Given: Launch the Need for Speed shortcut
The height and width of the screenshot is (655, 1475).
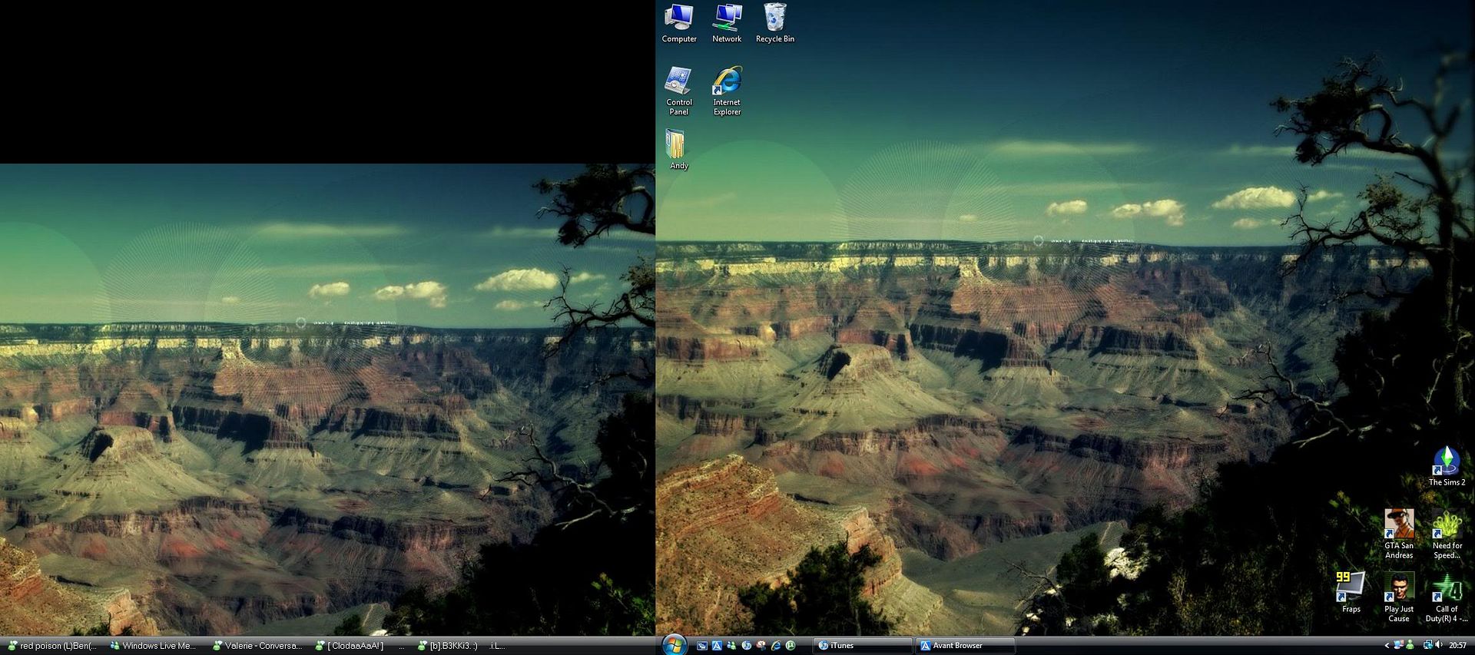Looking at the screenshot, I should point(1447,530).
